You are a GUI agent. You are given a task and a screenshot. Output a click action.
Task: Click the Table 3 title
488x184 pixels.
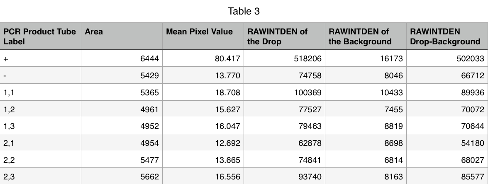pos(244,12)
